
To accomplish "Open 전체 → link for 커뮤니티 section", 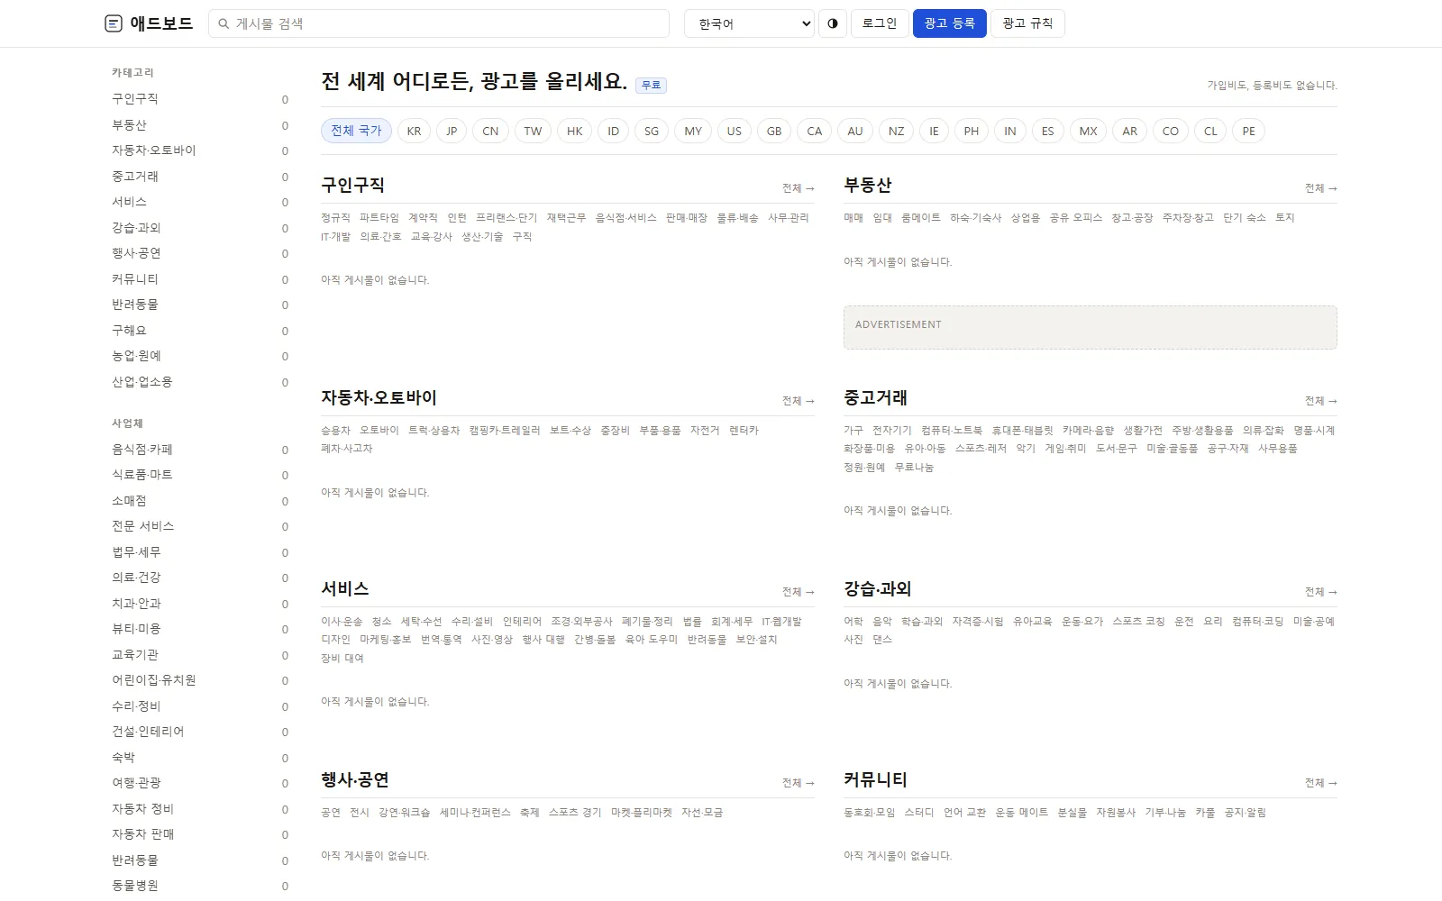I will pyautogui.click(x=1321, y=783).
